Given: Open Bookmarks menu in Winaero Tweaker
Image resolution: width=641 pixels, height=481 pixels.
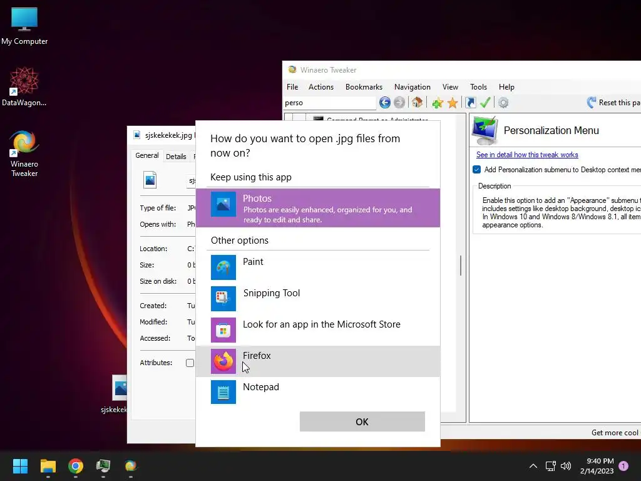Looking at the screenshot, I should pyautogui.click(x=364, y=86).
